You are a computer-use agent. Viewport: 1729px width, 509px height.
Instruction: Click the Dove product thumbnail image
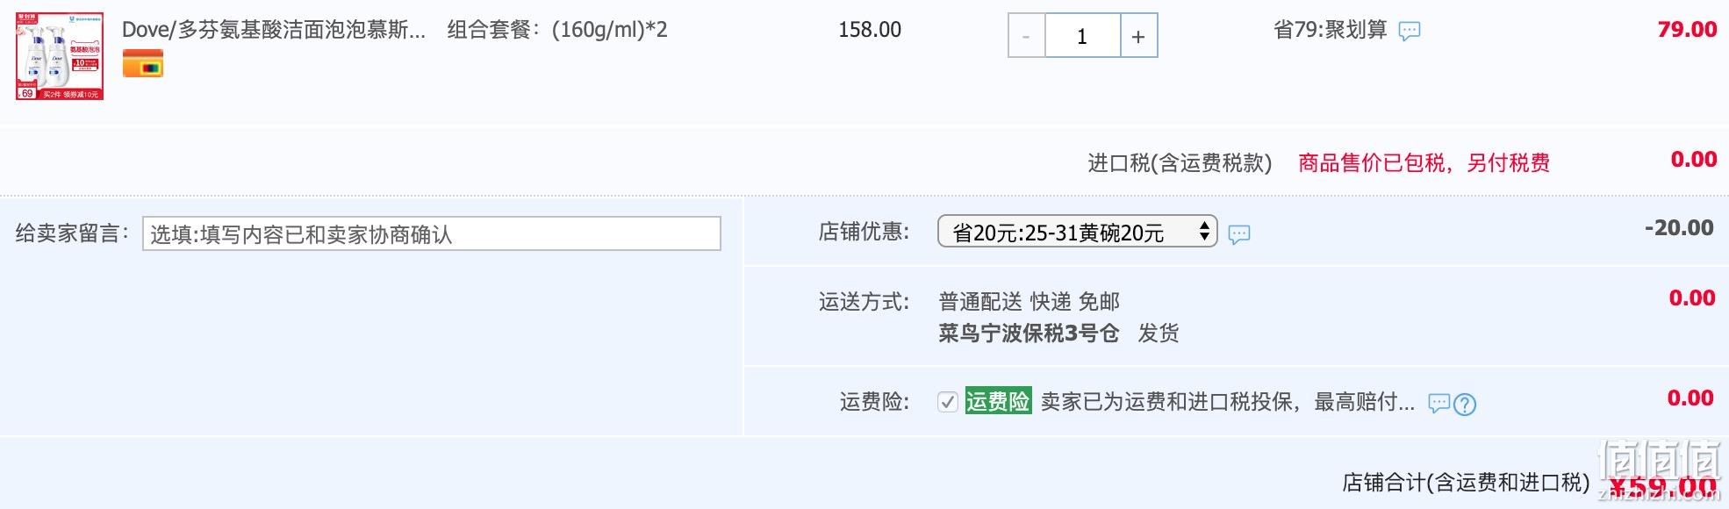(x=60, y=56)
